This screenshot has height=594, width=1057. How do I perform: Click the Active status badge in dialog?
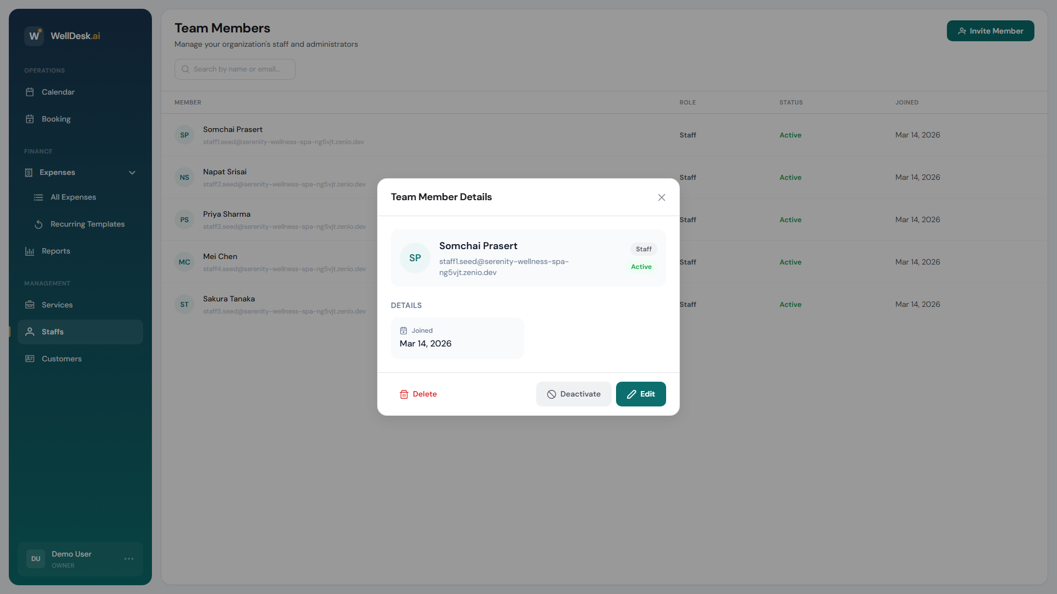[x=641, y=267]
